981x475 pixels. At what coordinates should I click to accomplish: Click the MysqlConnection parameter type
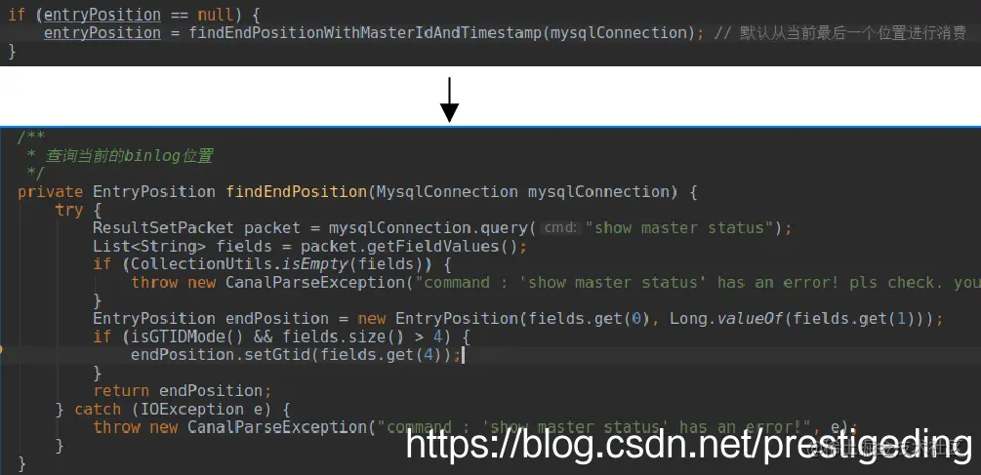447,192
